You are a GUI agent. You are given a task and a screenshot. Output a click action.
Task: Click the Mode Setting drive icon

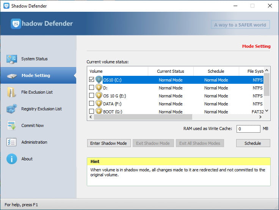[x=12, y=76]
